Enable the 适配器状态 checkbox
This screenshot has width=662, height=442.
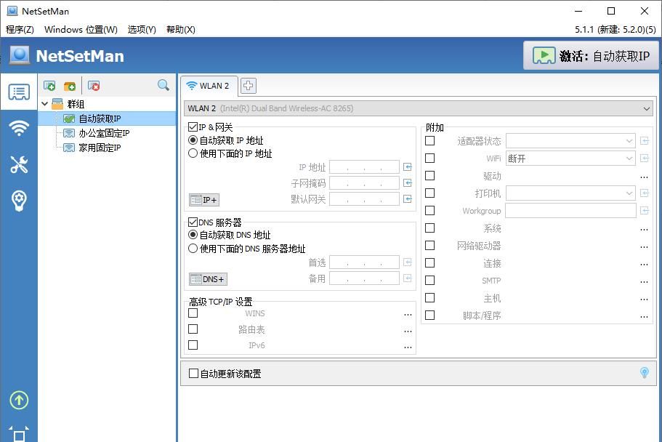(429, 140)
